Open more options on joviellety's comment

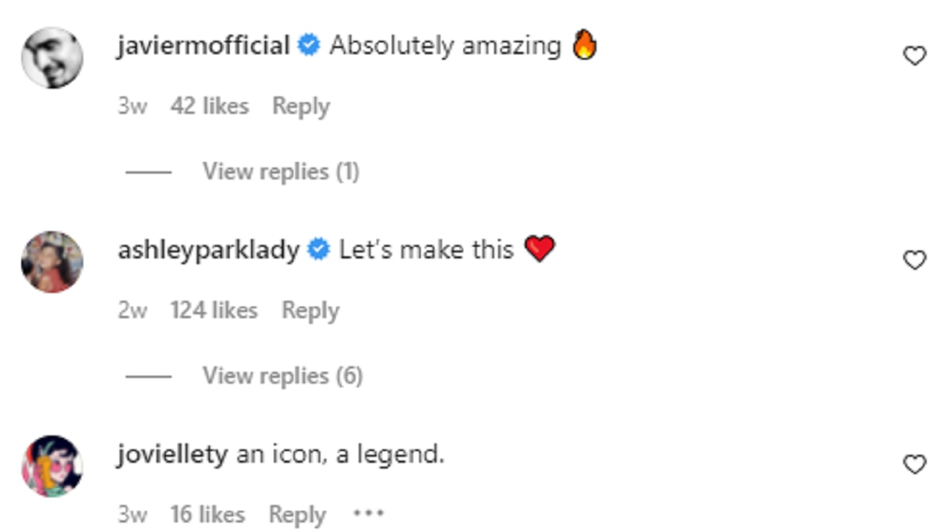tap(368, 514)
